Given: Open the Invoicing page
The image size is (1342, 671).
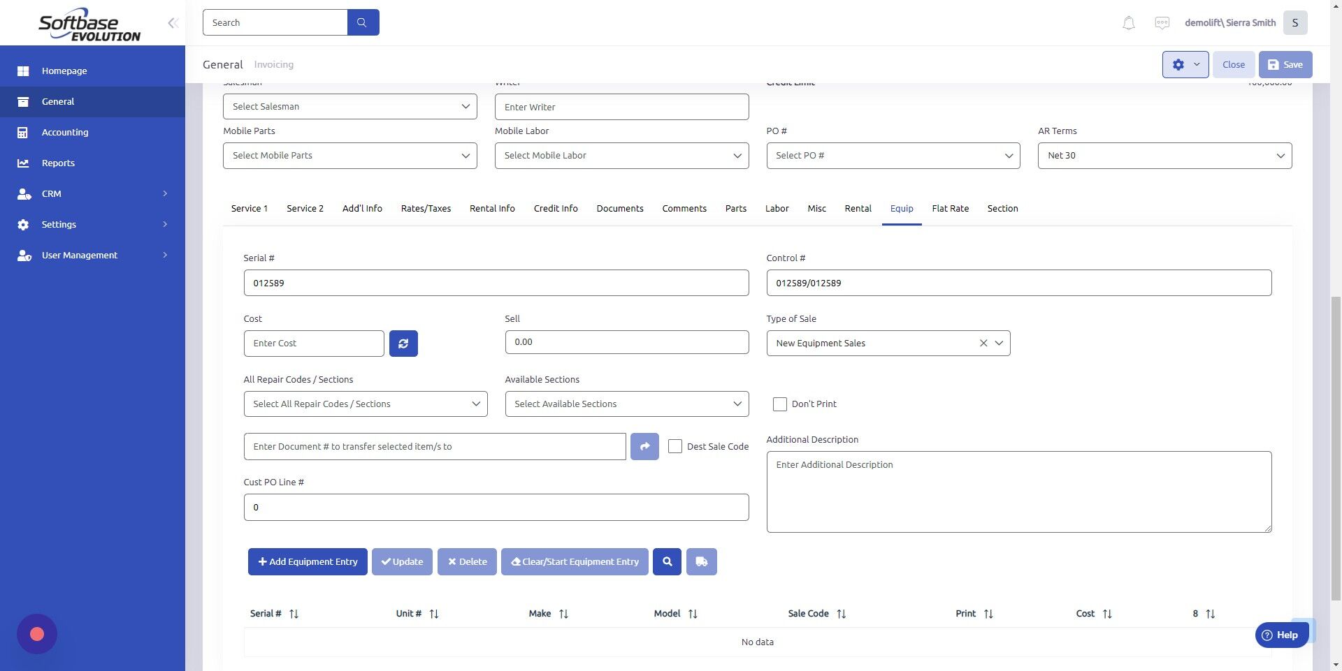Looking at the screenshot, I should 273,64.
